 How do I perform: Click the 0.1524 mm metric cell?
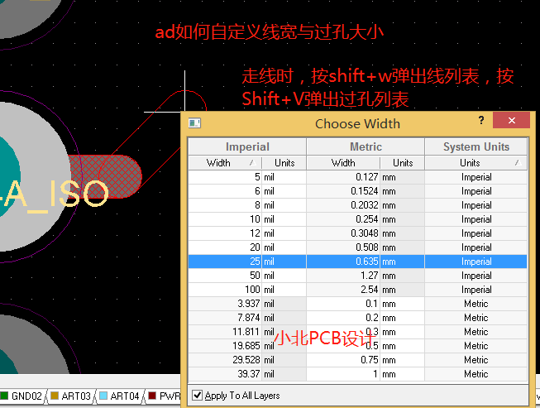tap(343, 191)
